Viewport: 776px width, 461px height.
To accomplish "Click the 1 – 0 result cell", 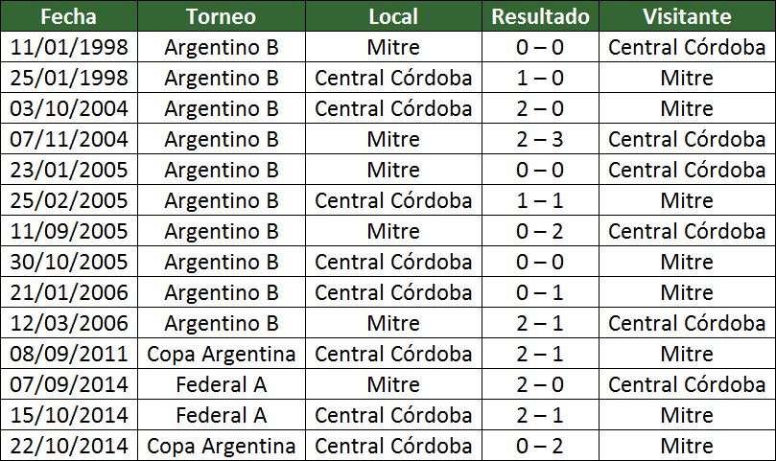I will pos(541,78).
